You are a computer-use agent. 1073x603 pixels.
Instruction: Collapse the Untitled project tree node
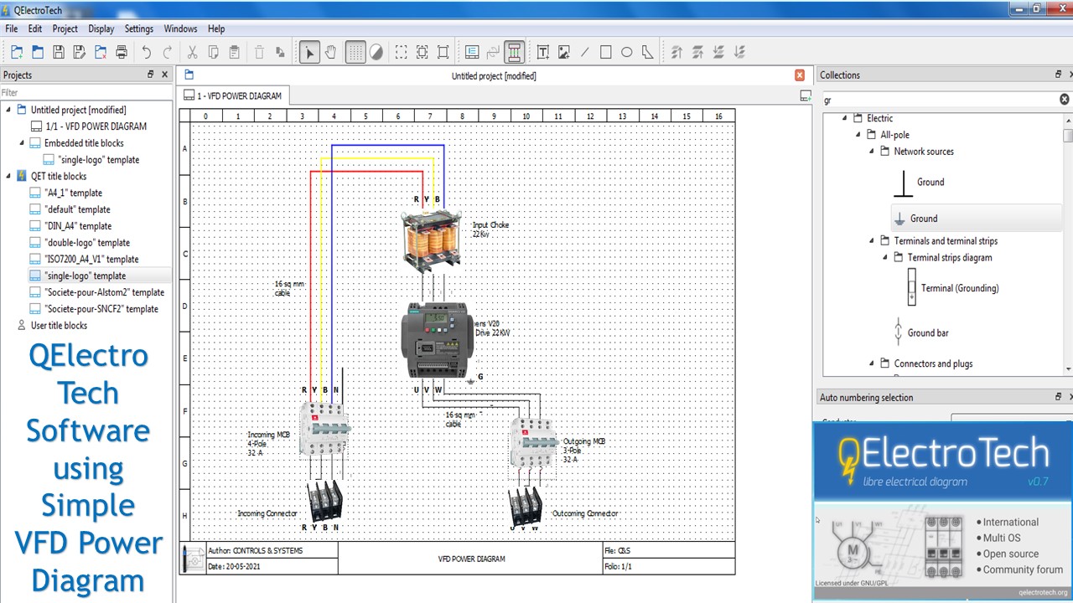[x=9, y=110]
